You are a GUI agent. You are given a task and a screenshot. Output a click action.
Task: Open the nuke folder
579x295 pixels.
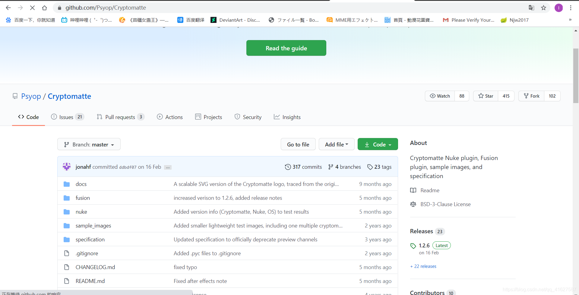pyautogui.click(x=81, y=212)
